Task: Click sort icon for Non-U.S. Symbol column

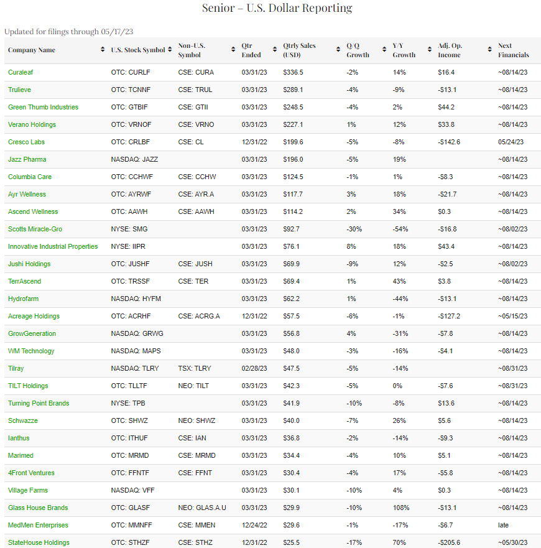Action: click(234, 50)
